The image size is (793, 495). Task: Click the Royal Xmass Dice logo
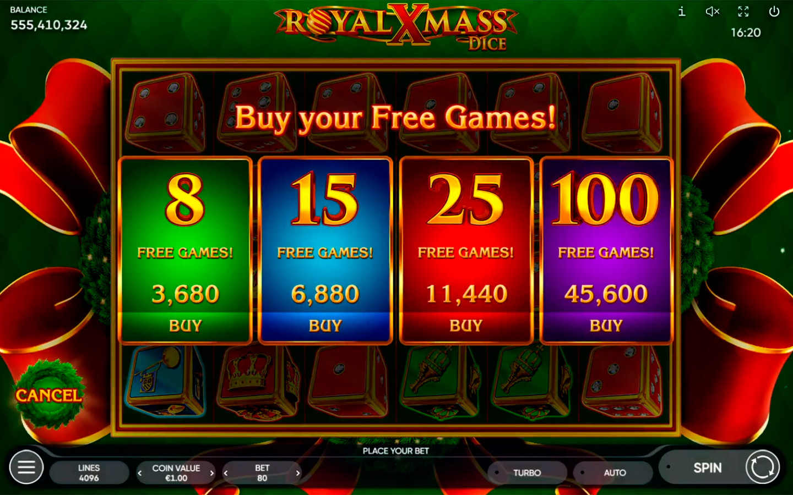click(397, 26)
